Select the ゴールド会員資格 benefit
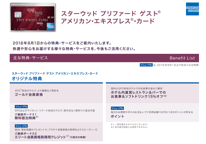The image size is (206, 144). tap(29, 95)
